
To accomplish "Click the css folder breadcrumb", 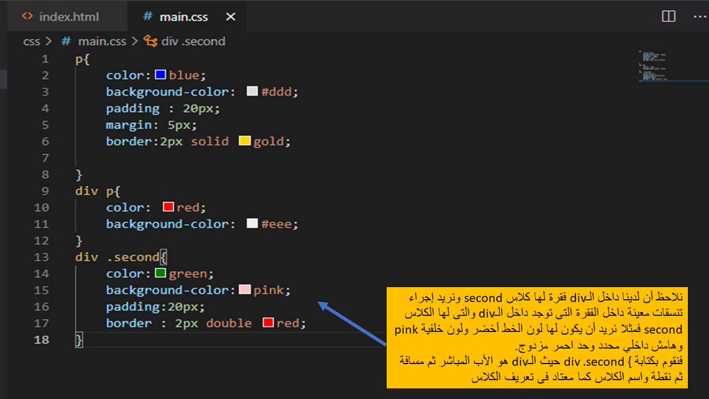I will pos(31,41).
